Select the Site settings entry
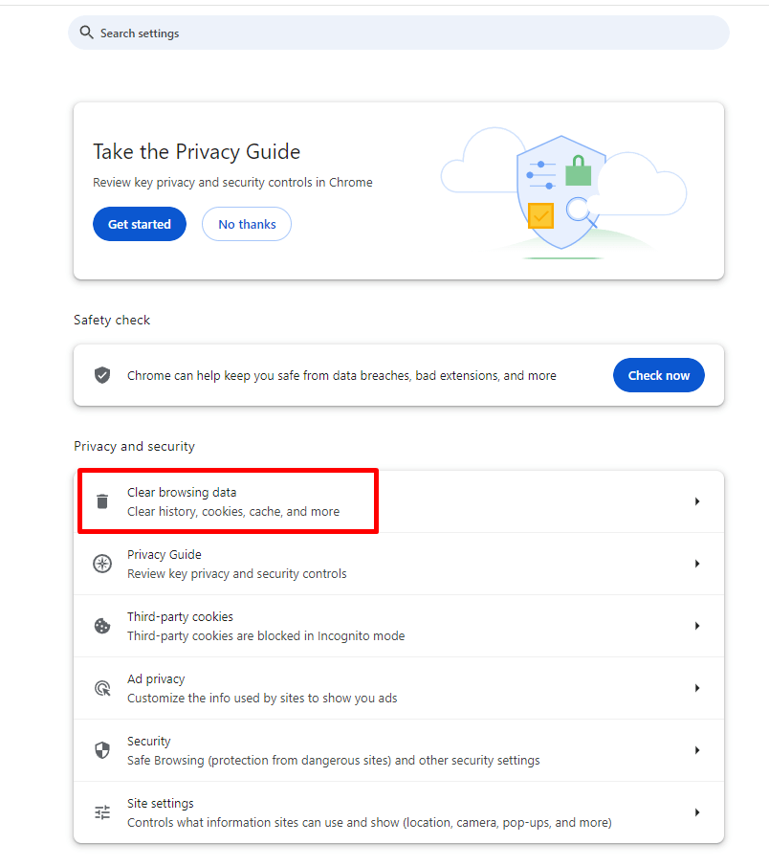This screenshot has height=866, width=769. point(368,812)
